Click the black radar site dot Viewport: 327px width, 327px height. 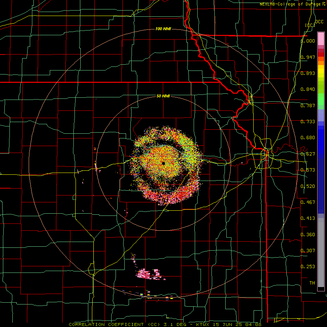pos(163,163)
